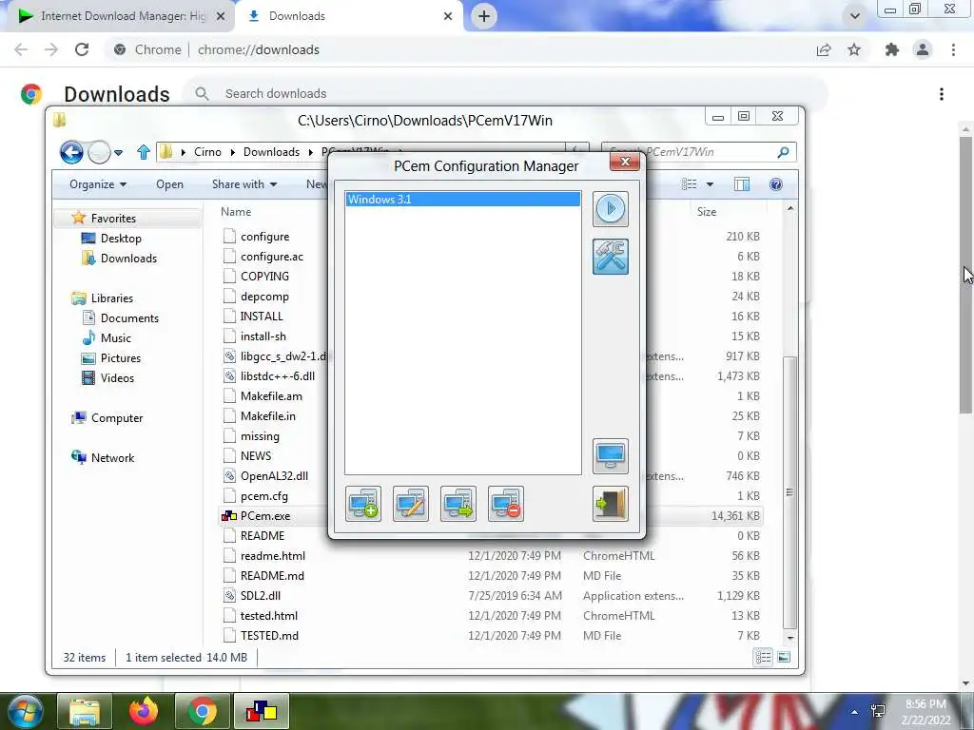Switch to large icons view in status bar
974x730 pixels.
tap(784, 658)
